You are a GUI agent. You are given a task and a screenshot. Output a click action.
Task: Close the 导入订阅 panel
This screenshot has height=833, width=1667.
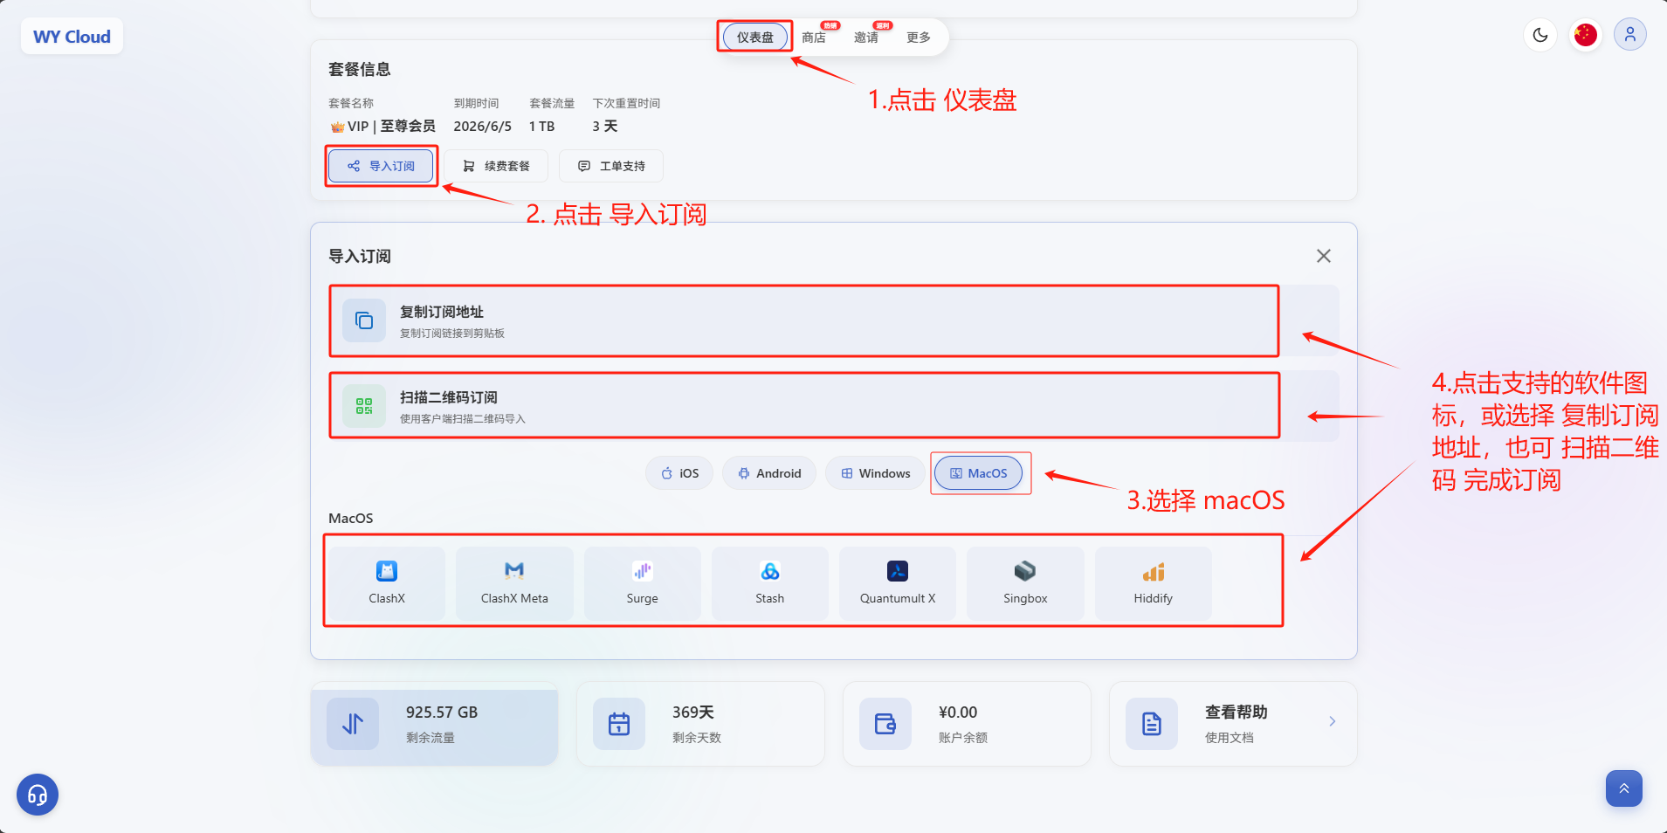click(x=1323, y=256)
